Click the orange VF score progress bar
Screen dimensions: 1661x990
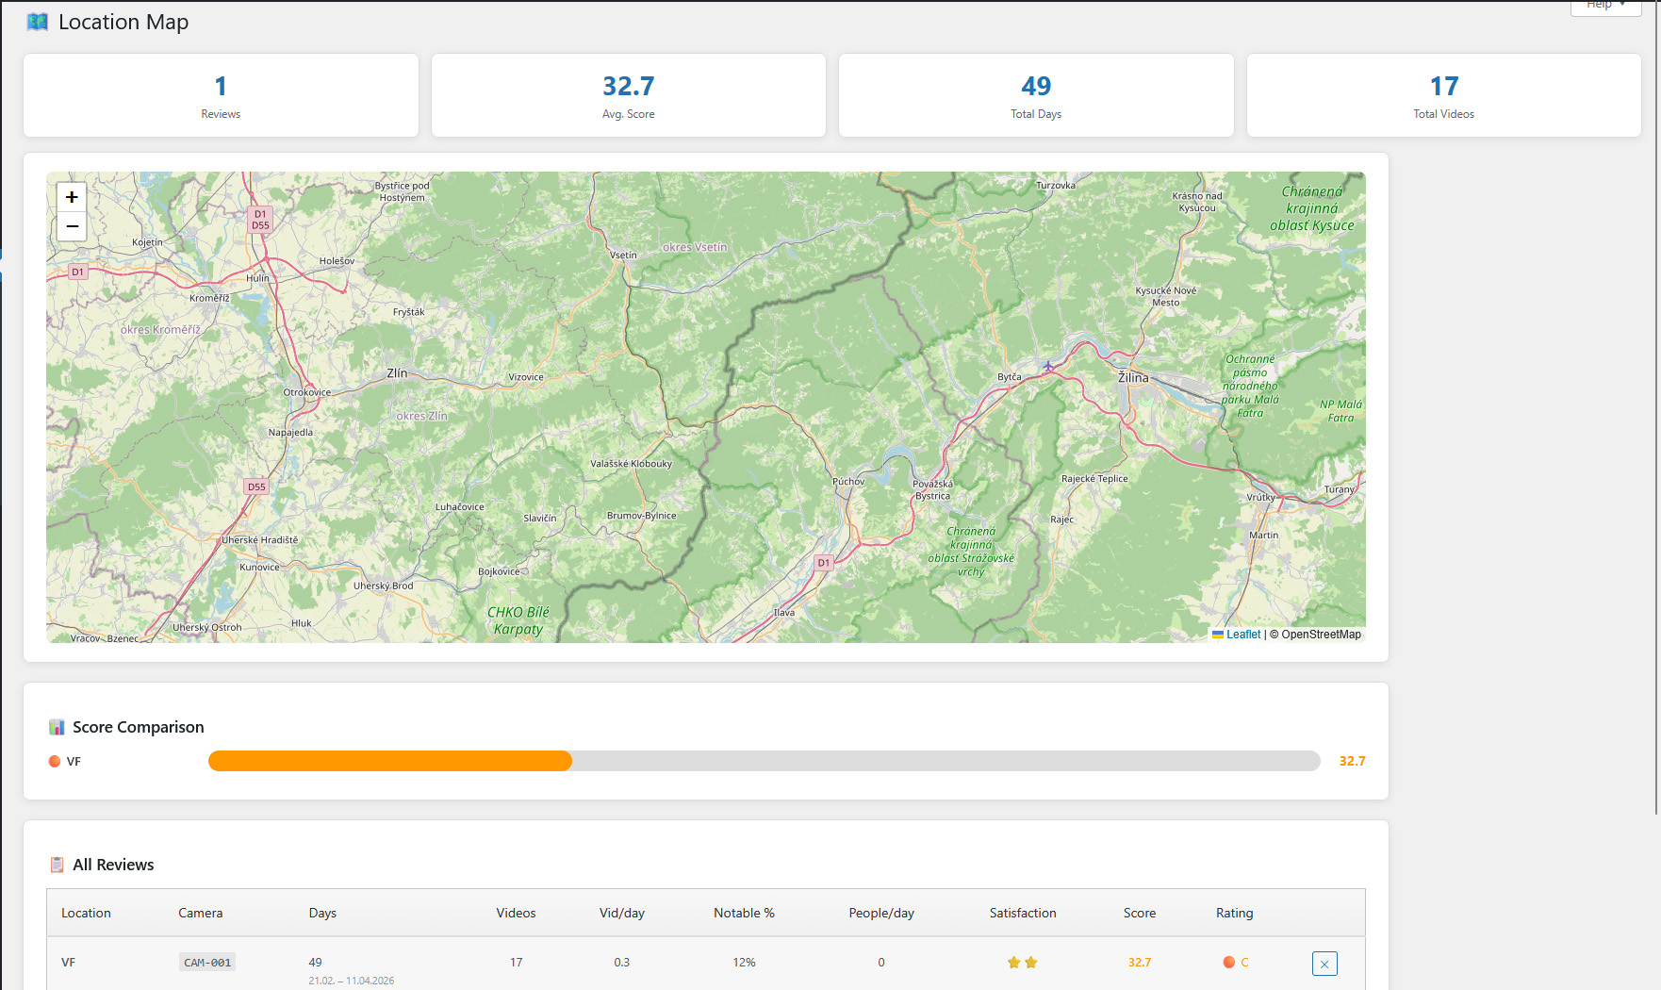[x=389, y=761]
